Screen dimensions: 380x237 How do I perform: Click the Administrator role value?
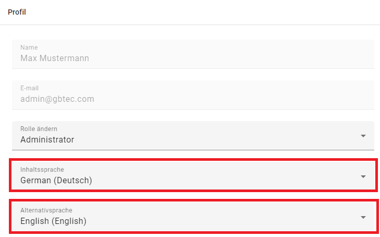pyautogui.click(x=47, y=140)
